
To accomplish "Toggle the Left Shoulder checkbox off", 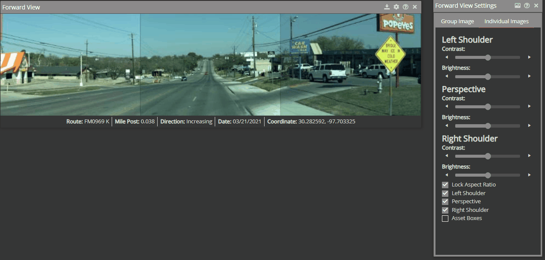I will [445, 193].
